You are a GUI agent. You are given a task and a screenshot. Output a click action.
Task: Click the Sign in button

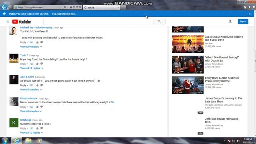[x=243, y=21]
